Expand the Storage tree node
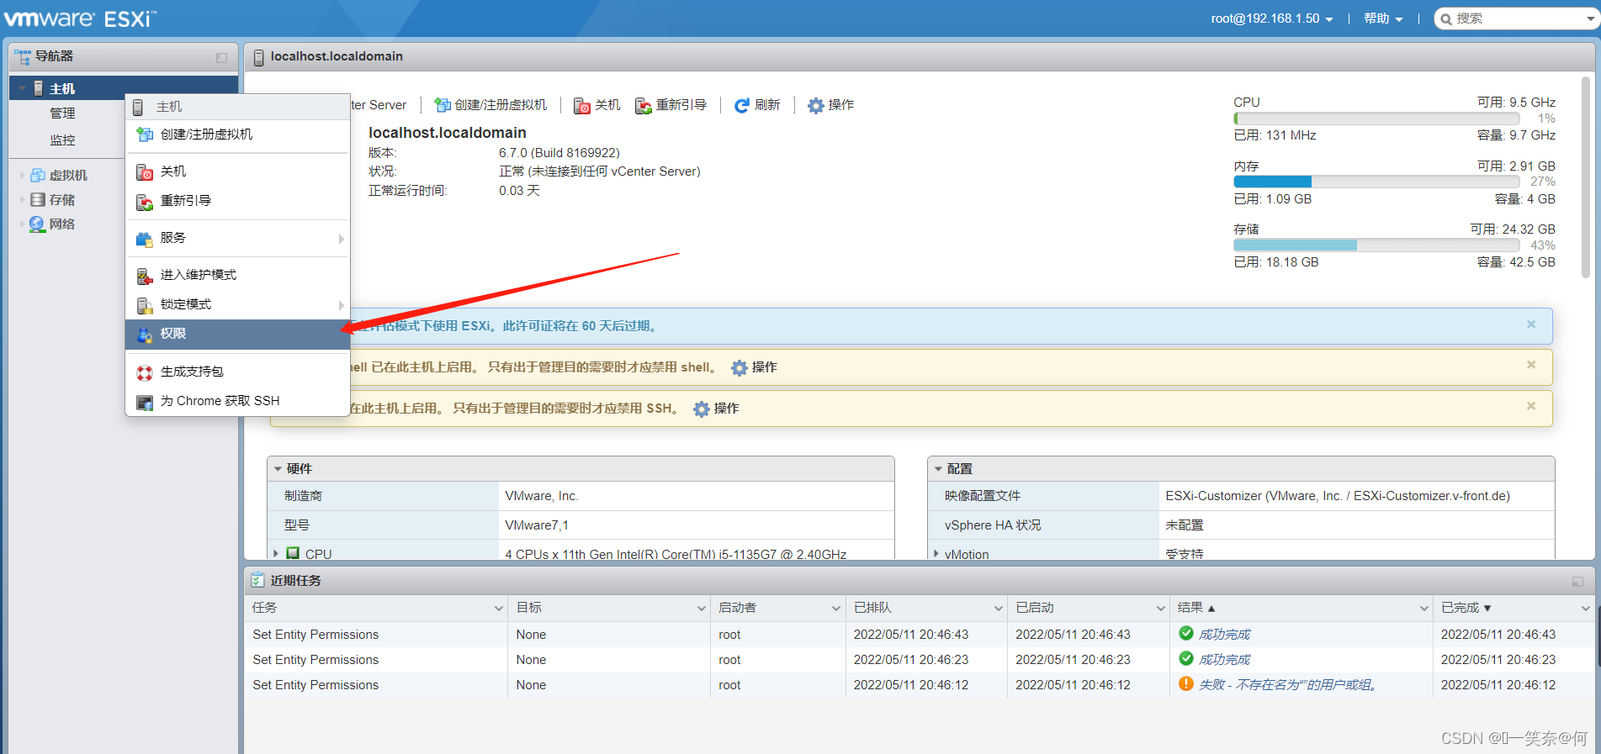 pyautogui.click(x=23, y=199)
